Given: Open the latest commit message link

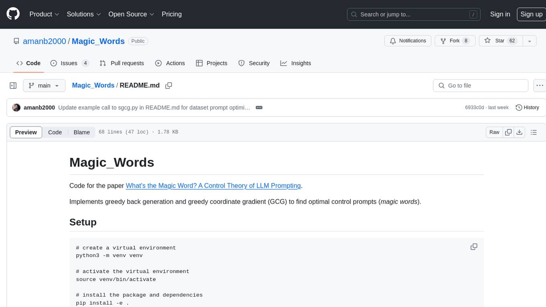Looking at the screenshot, I should 154,108.
